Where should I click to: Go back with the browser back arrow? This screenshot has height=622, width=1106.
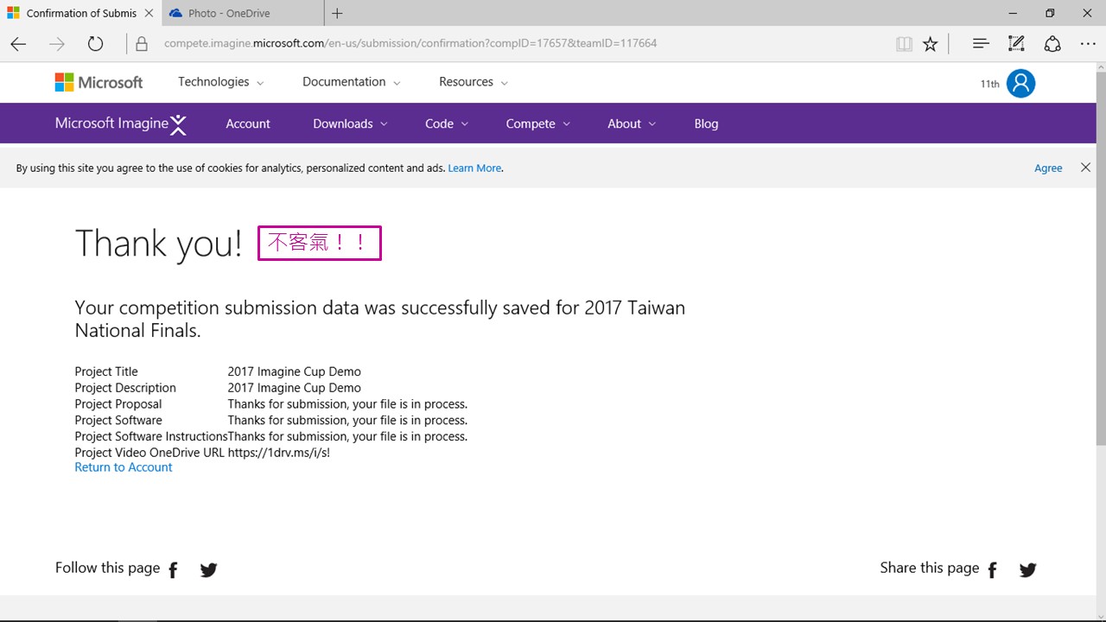18,44
